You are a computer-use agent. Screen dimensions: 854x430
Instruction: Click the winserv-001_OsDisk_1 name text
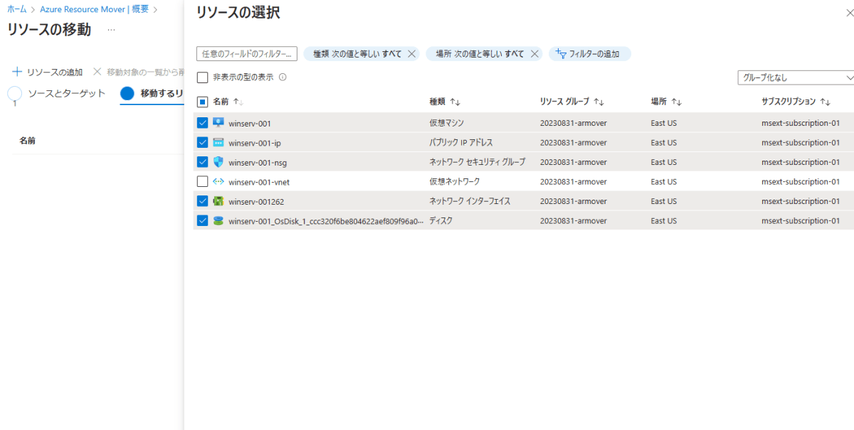point(326,221)
